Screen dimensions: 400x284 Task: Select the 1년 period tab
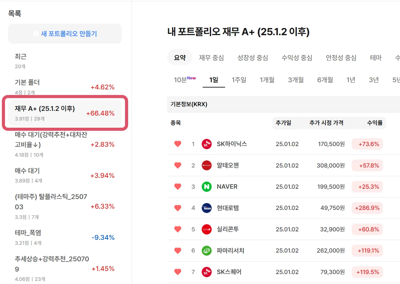point(351,80)
